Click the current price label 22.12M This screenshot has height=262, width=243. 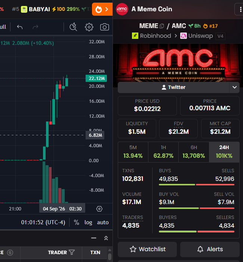click(96, 78)
